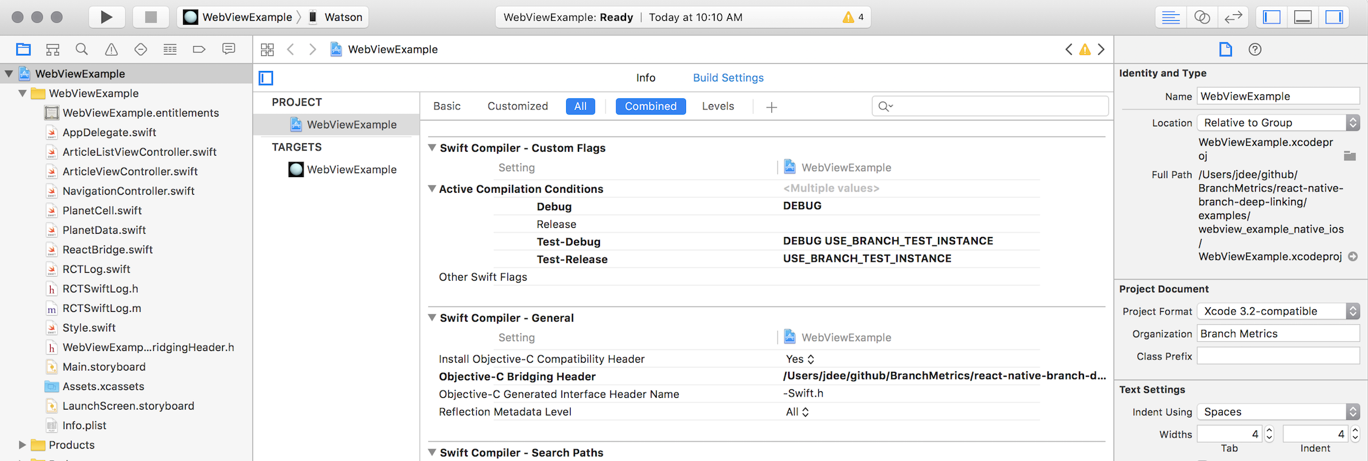Screen dimensions: 1368x461
Task: Show All build settings
Action: pyautogui.click(x=580, y=106)
